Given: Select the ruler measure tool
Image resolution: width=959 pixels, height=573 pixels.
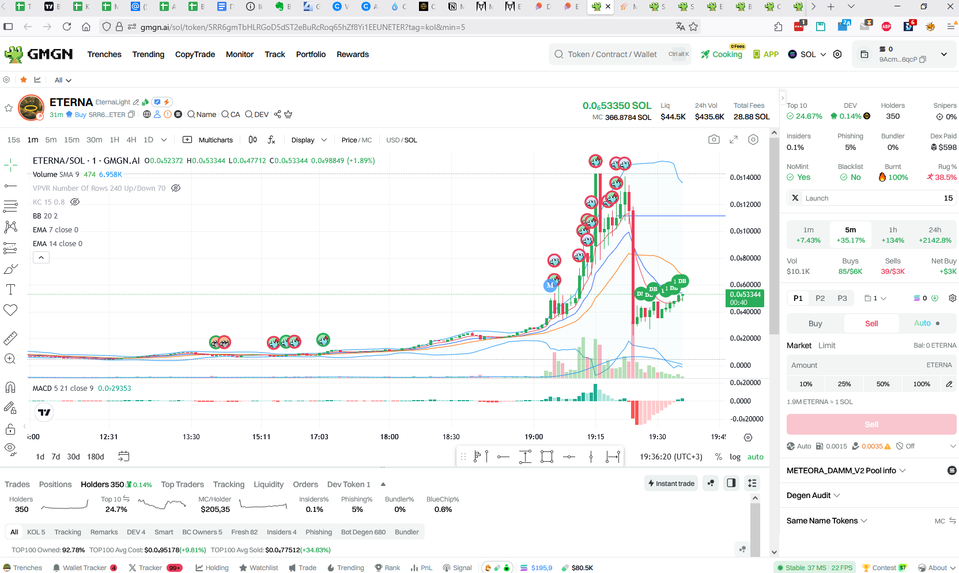Looking at the screenshot, I should (10, 338).
